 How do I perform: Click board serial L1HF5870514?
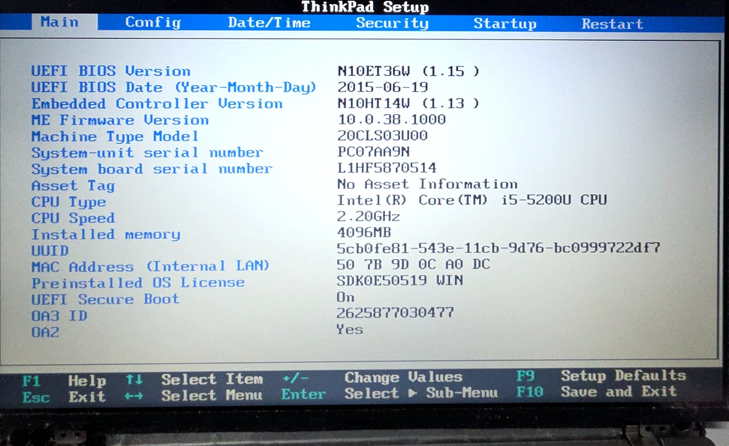[x=387, y=168]
